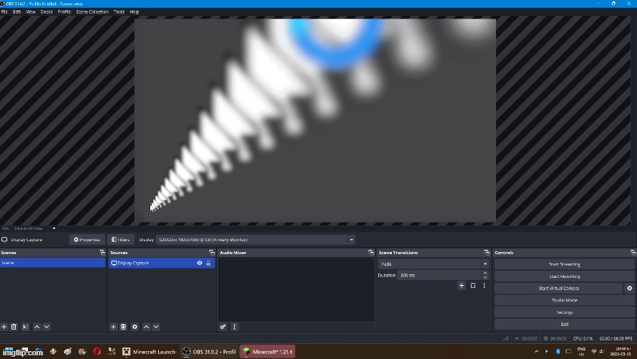
Task: Click the OBS 31.0.2 taskbar button
Action: [209, 352]
